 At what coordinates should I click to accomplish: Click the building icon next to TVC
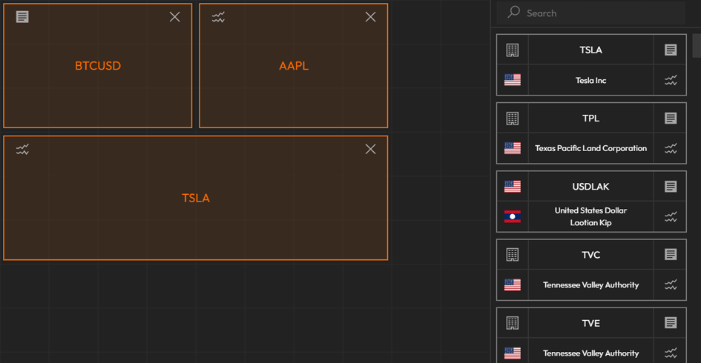pos(512,255)
